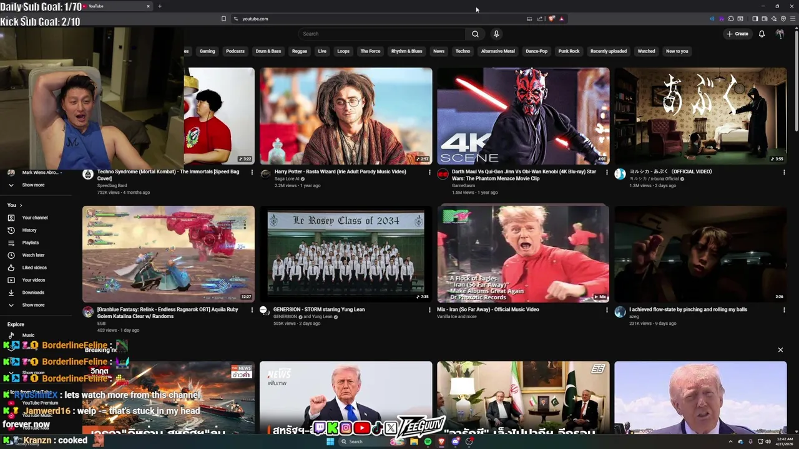
Task: Open options menu for Harry Potter Rasta Wizard video
Action: (429, 172)
